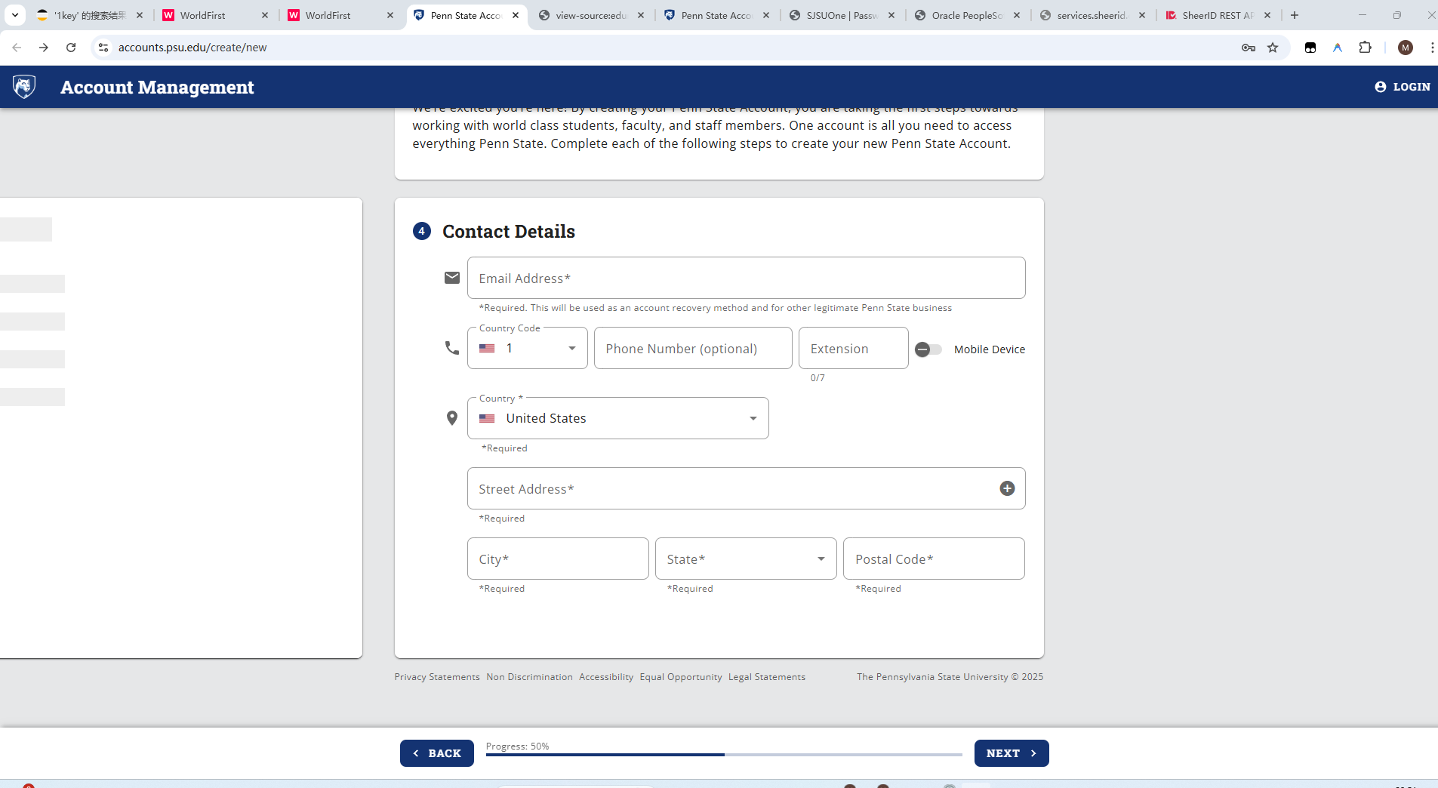Click the site information icon beside URL

pyautogui.click(x=103, y=48)
